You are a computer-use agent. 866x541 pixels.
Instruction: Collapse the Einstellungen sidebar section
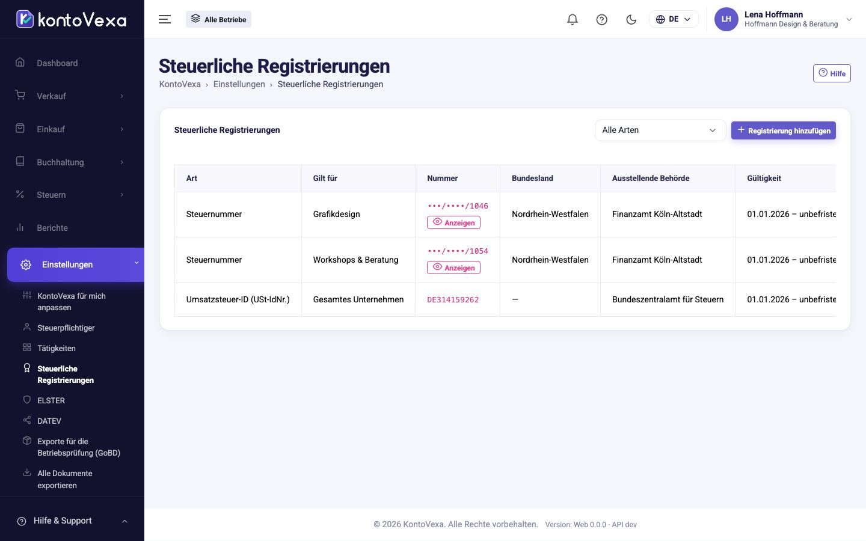76,264
